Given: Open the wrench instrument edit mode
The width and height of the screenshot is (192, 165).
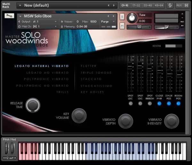Looking at the screenshot, I should coord(9,16).
